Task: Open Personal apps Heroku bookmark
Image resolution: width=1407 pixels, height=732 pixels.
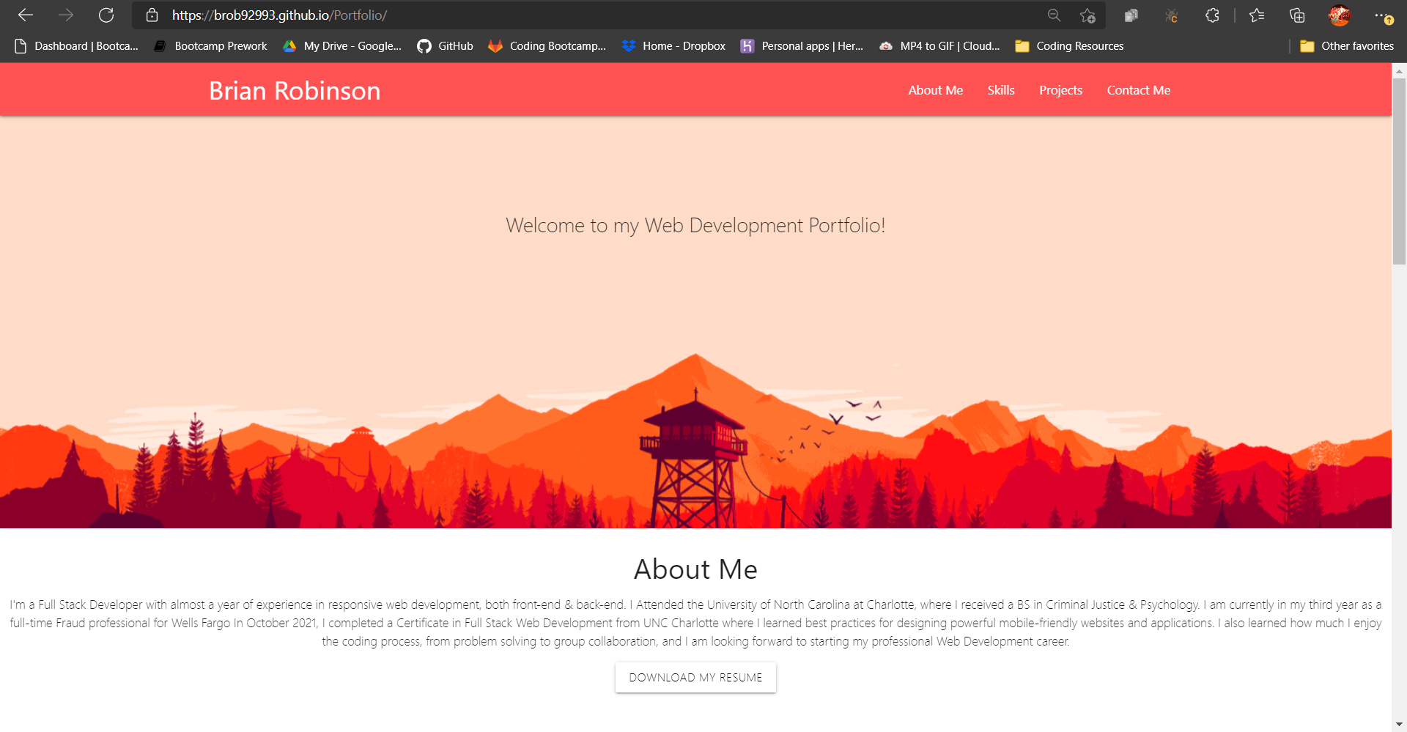Action: coord(802,45)
